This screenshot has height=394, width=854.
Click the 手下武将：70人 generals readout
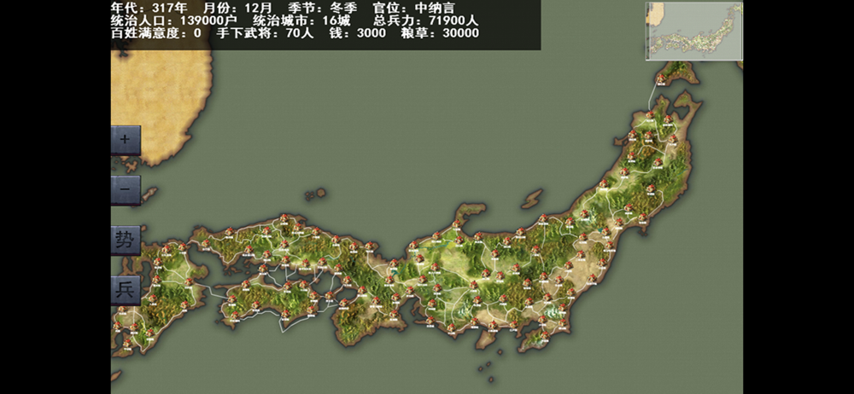(x=265, y=33)
